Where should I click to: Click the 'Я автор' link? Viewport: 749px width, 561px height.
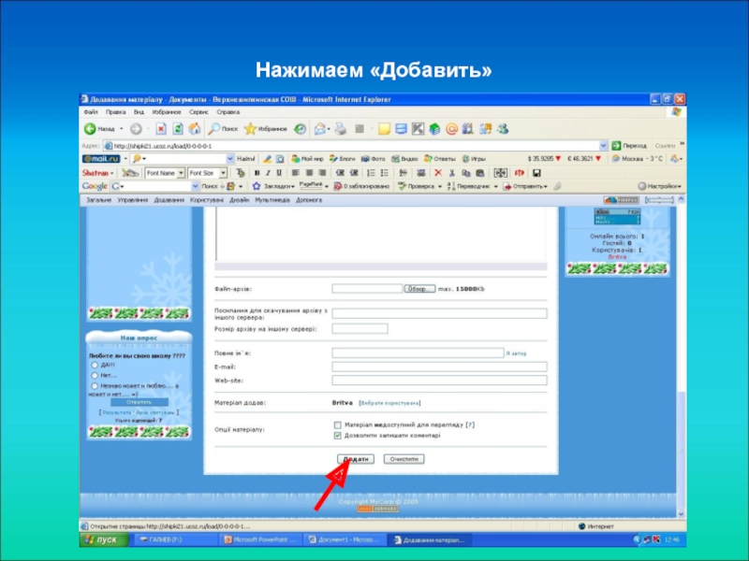coord(516,353)
